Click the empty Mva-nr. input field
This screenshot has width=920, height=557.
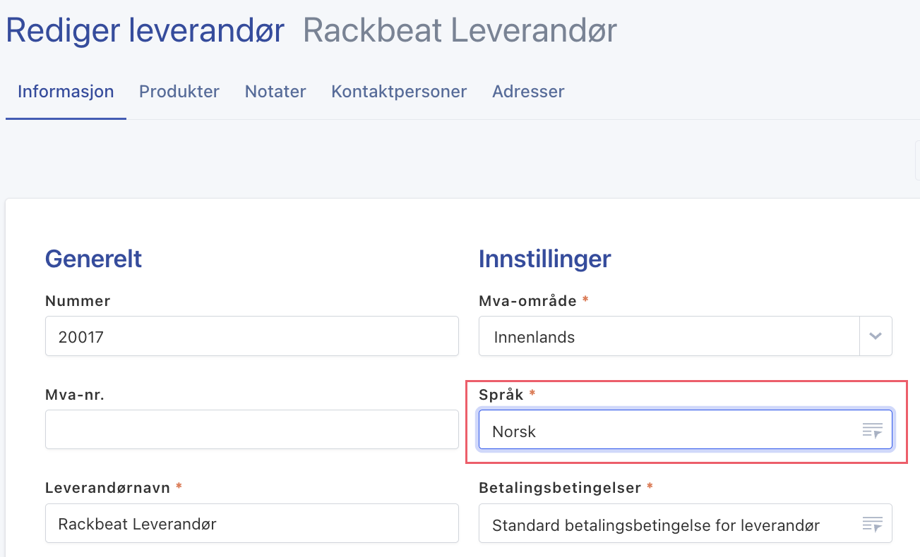(251, 429)
